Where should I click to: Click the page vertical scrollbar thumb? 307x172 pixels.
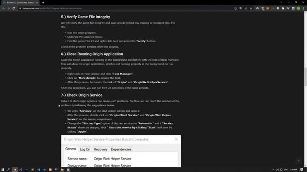point(306,76)
